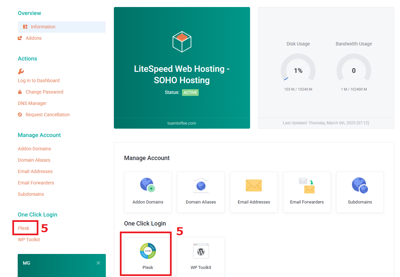
Task: Click the Bandwidth Usage gauge
Action: [354, 67]
